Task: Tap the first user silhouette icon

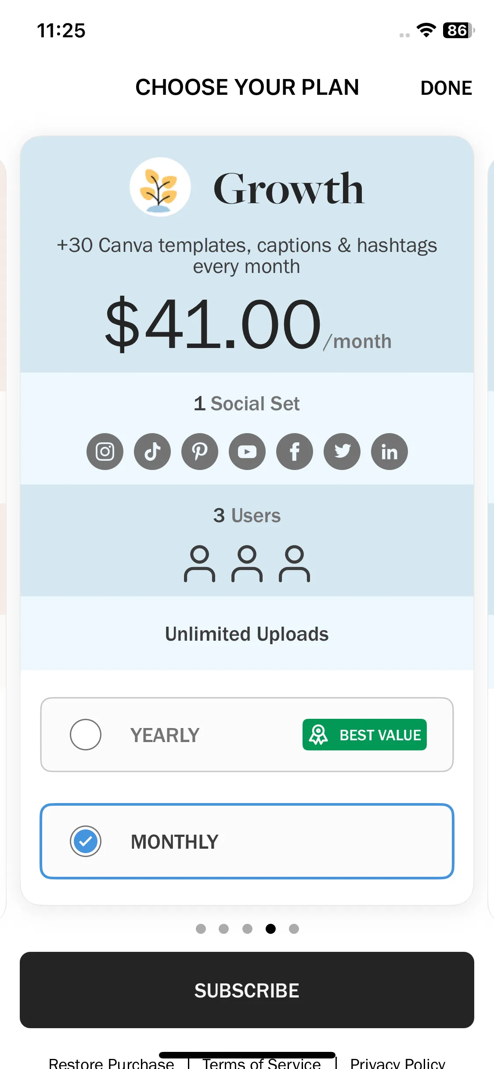Action: tap(200, 564)
